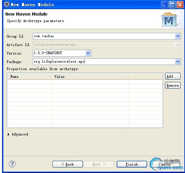
Task: Click the Remove button
Action: [173, 85]
